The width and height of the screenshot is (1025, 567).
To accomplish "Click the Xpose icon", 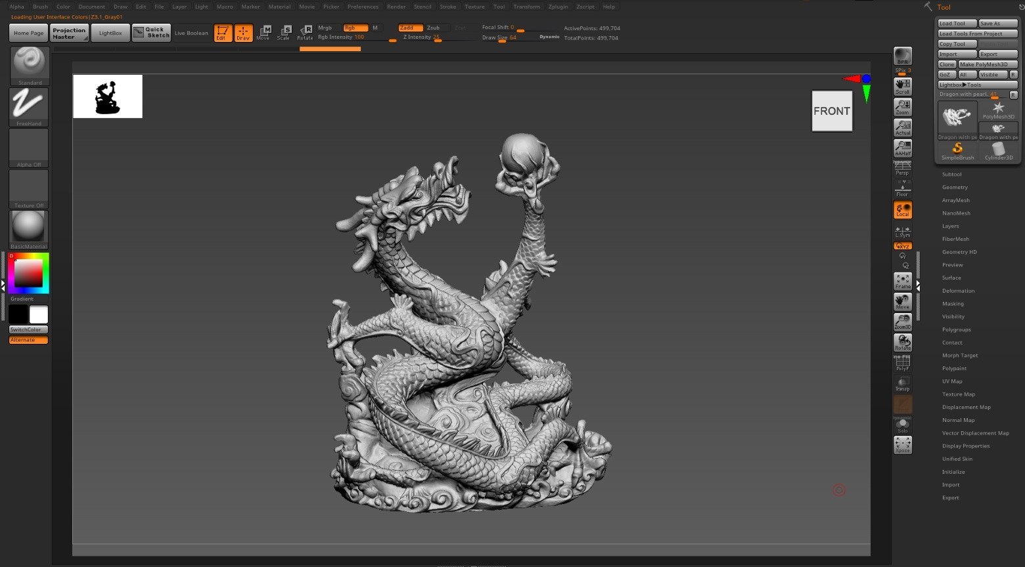I will [x=902, y=445].
